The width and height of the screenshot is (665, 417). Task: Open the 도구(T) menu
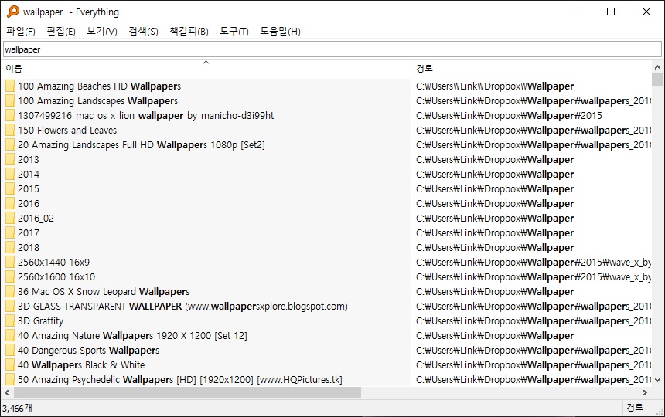click(x=234, y=31)
